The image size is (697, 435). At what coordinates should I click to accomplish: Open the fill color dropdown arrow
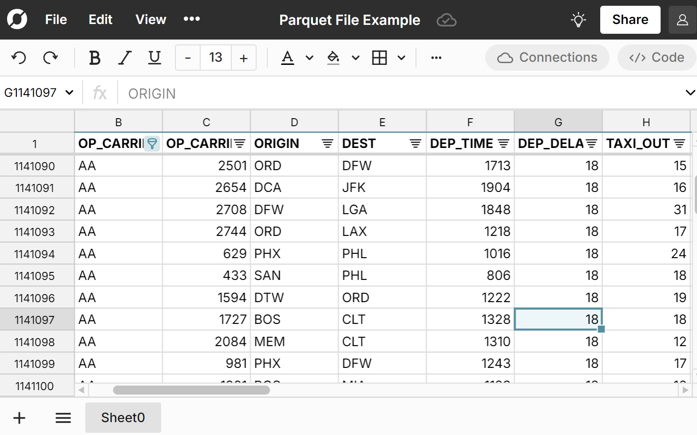pos(355,58)
